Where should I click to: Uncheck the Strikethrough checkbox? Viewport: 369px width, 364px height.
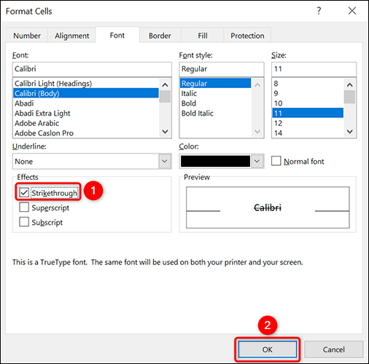coord(24,192)
